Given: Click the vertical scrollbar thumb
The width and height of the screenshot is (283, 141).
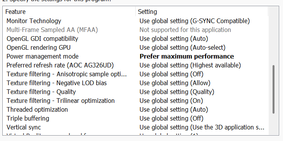Looking at the screenshot, I should (x=273, y=89).
